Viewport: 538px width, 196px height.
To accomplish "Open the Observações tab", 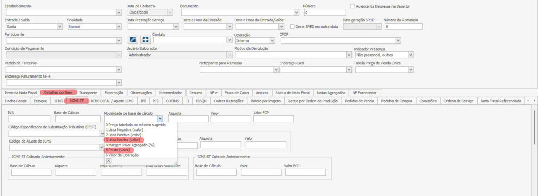I will coord(141,93).
